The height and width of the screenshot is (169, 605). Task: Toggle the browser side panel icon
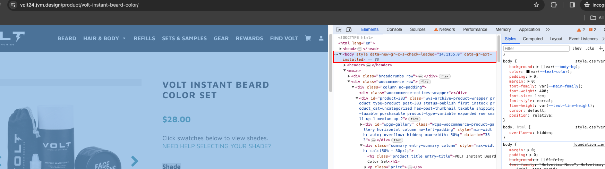[x=572, y=5]
